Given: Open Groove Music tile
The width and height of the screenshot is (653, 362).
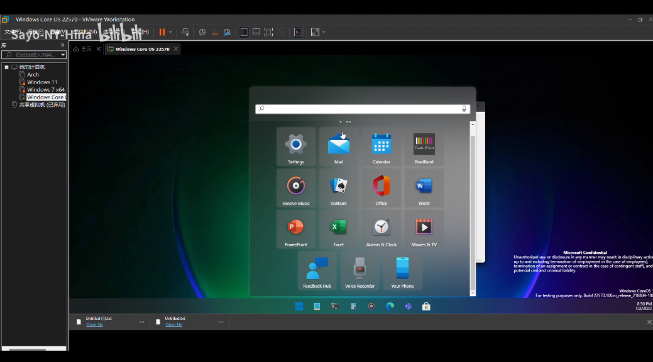Looking at the screenshot, I should click(295, 188).
